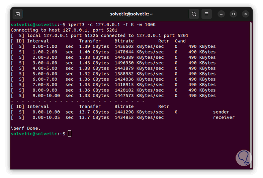Screen dimensions: 263x178
Task: Click the second Interval header in summary
Action: pyautogui.click(x=38, y=107)
